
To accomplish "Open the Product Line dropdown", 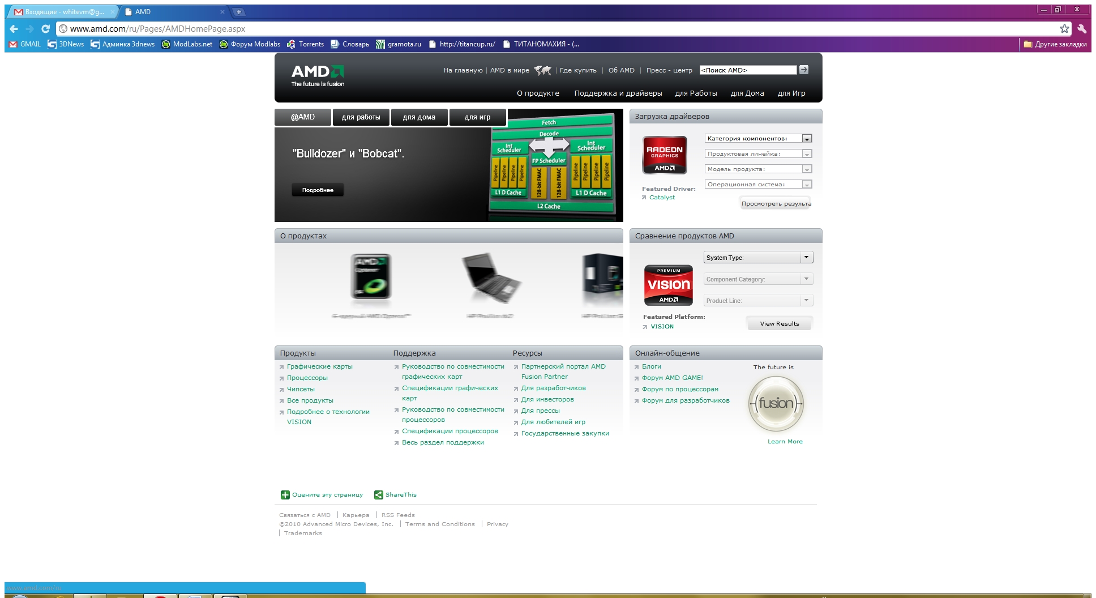I will click(759, 300).
